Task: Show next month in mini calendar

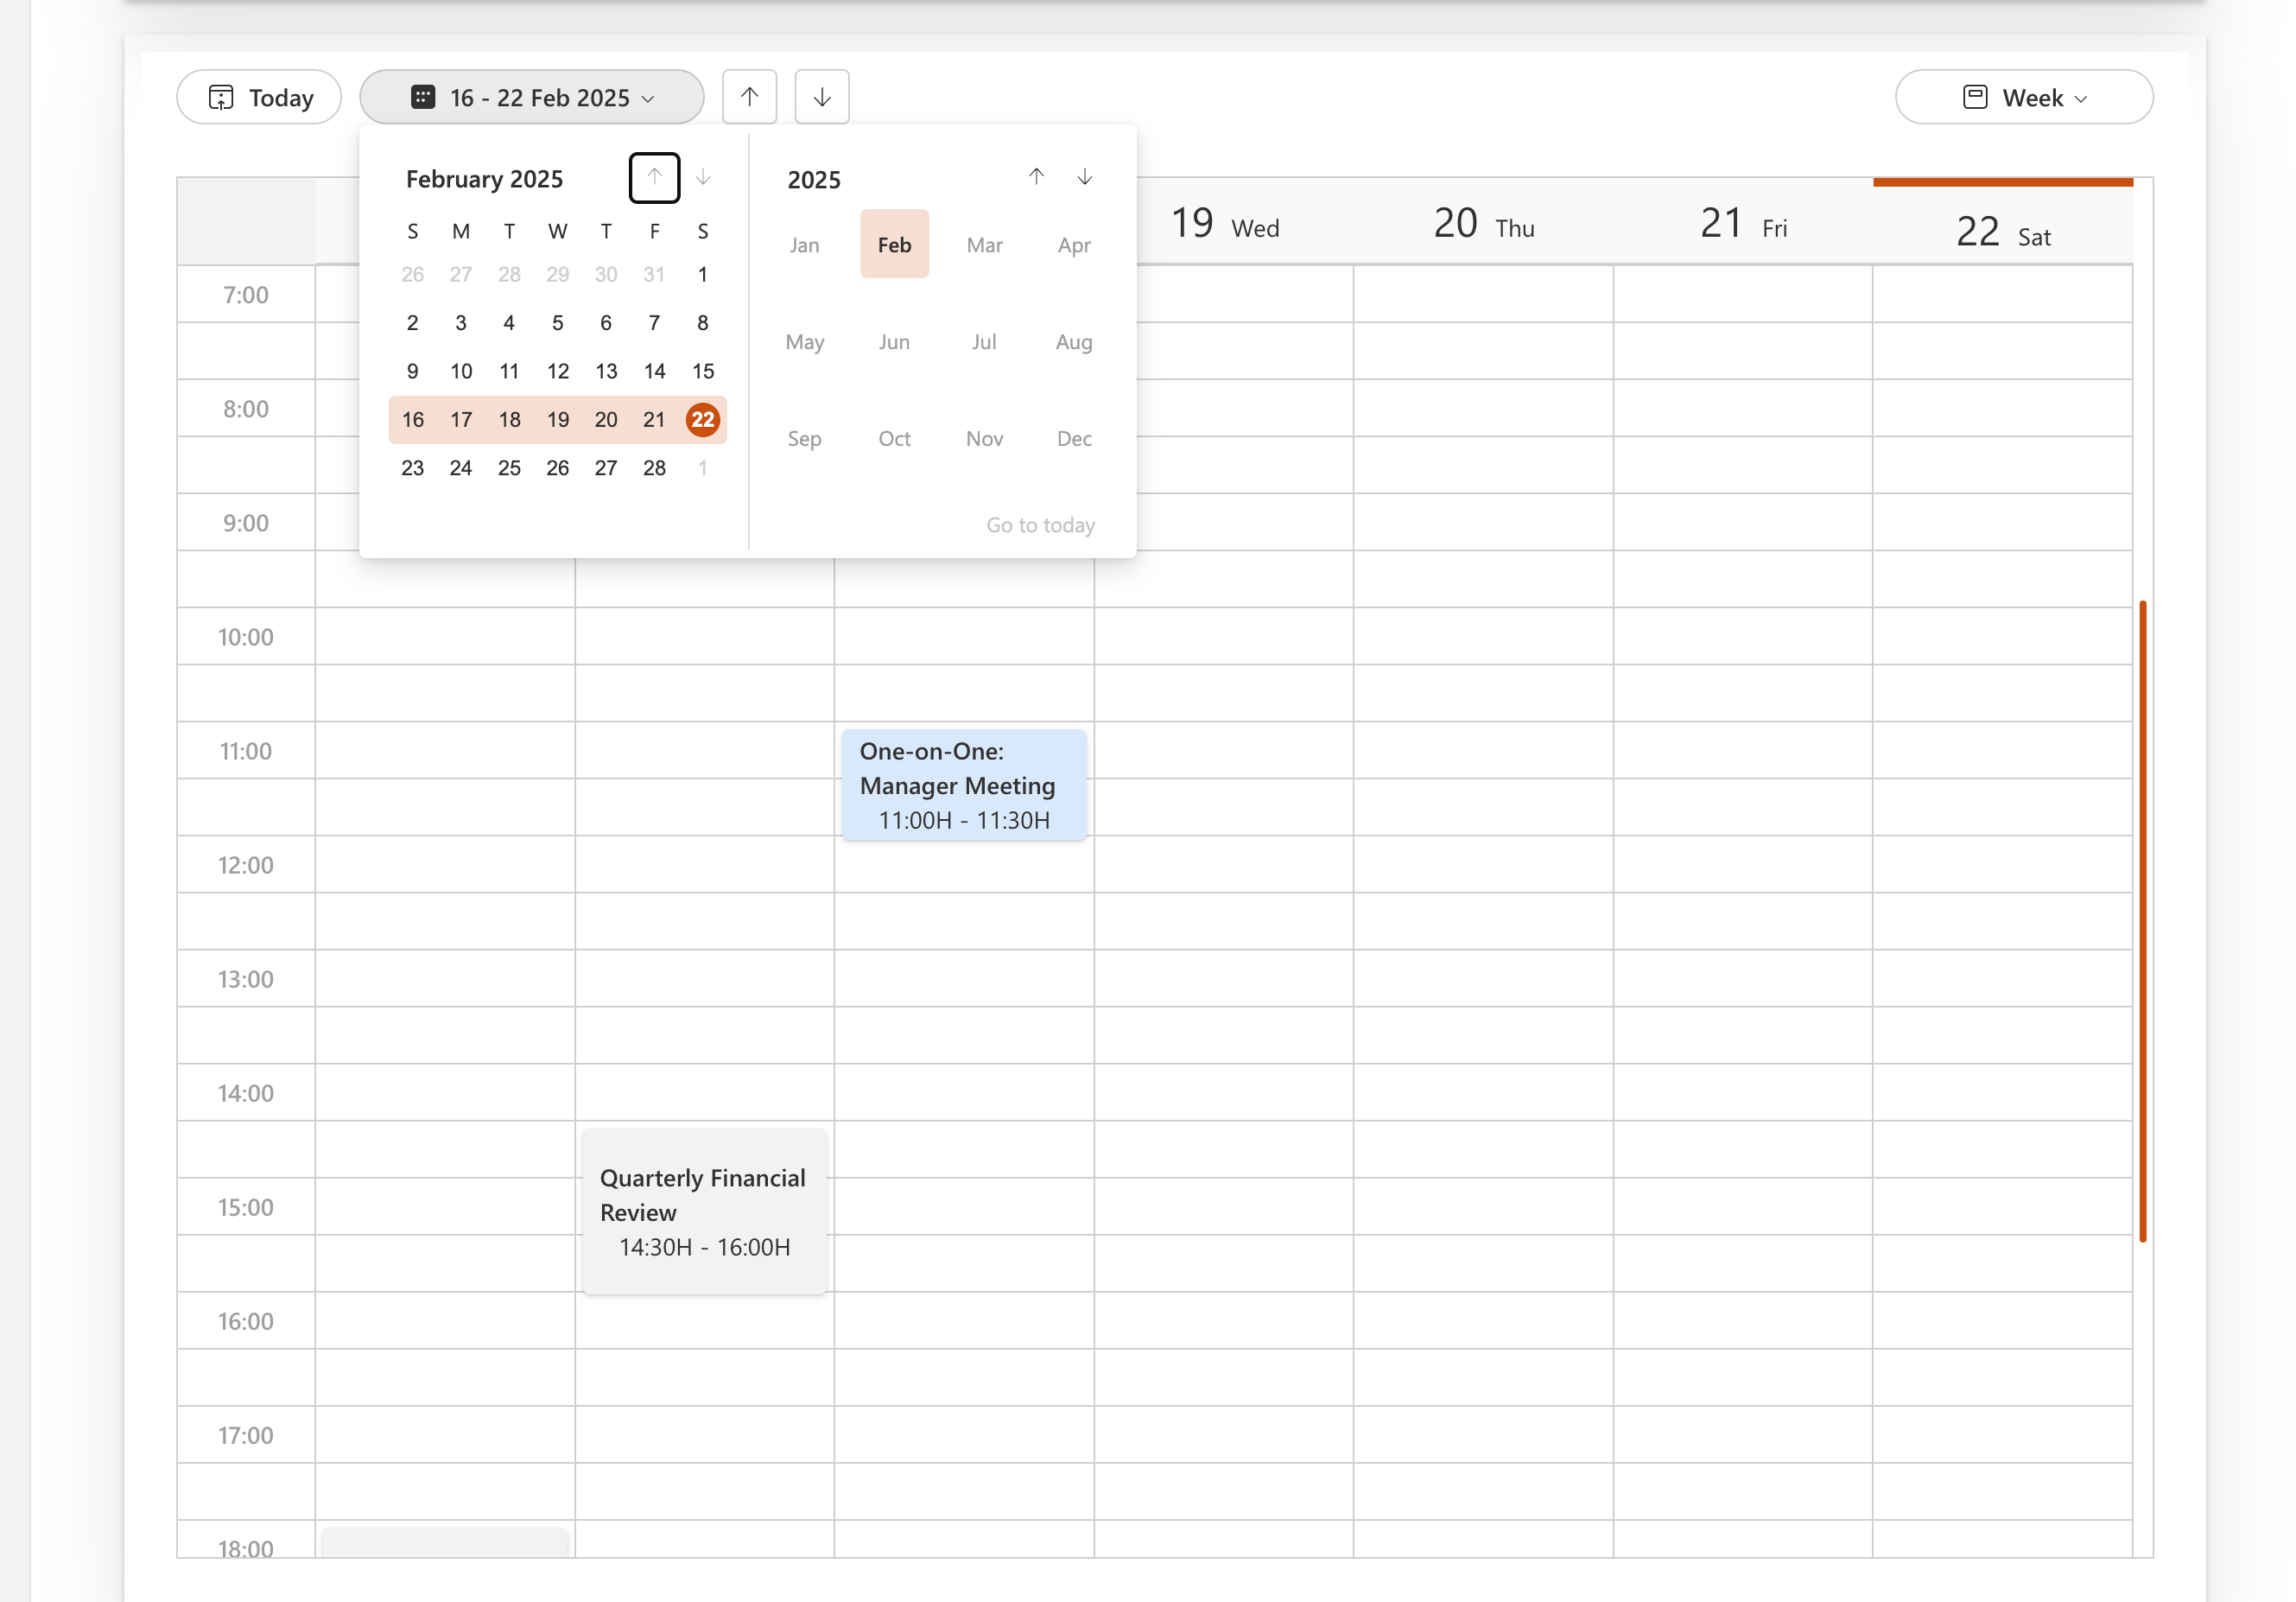Action: 703,177
